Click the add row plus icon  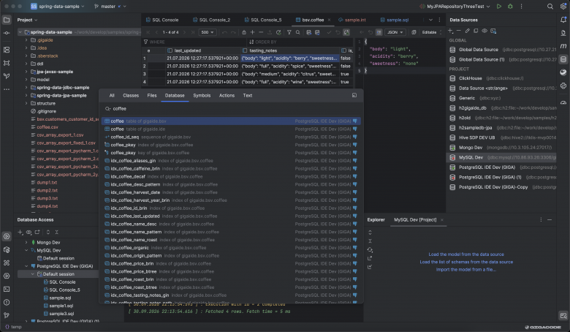252,32
